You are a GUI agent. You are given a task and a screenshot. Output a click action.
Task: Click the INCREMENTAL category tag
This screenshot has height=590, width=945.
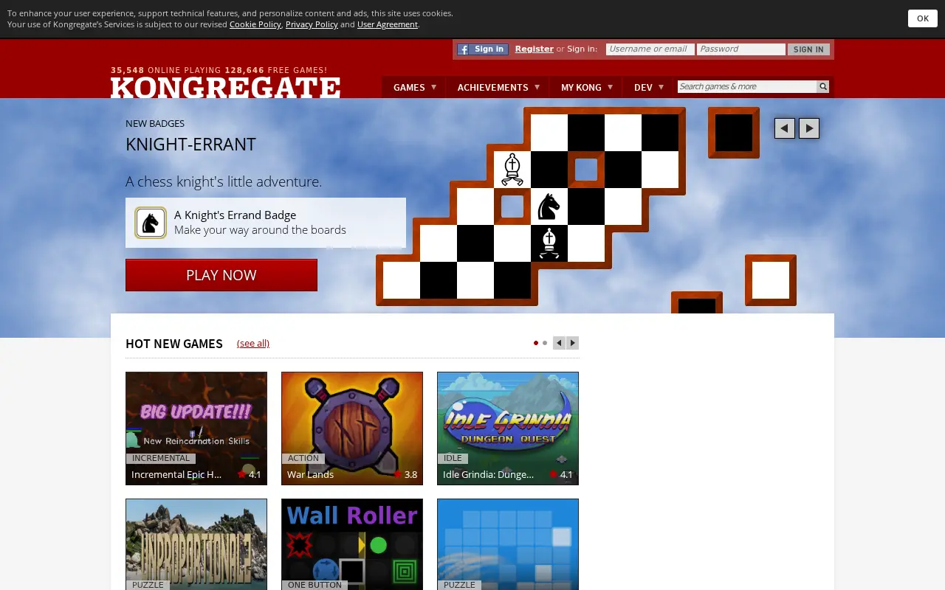[161, 459]
